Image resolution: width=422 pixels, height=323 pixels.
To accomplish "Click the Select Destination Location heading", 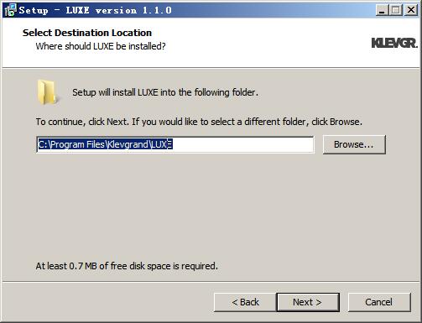I will [x=87, y=33].
